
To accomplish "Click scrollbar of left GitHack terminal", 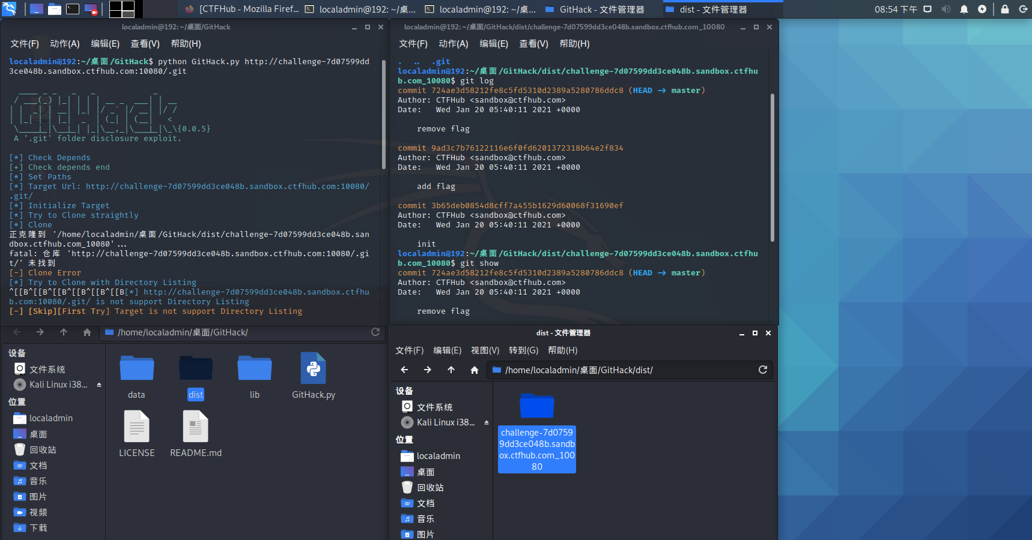I will pos(383,114).
